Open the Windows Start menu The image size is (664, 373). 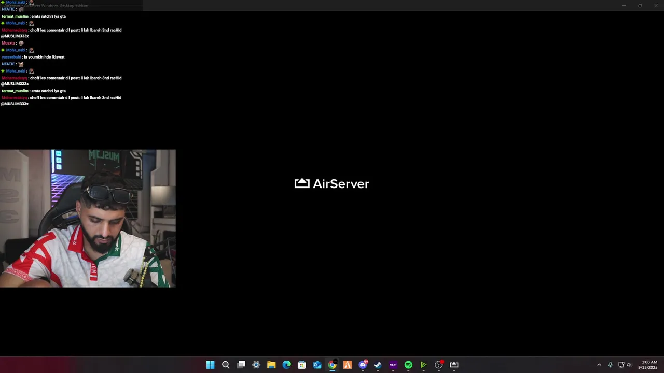[x=210, y=365]
